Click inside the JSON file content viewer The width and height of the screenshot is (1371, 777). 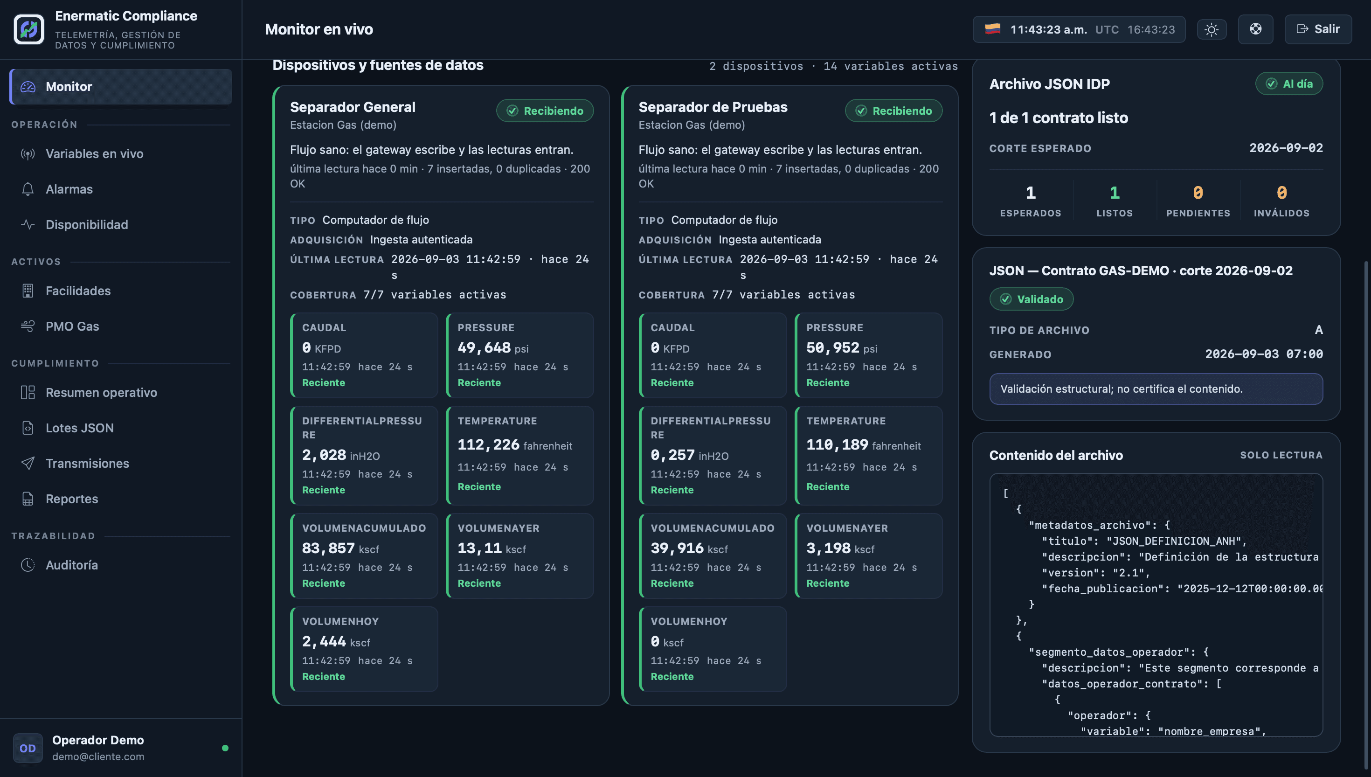[x=1156, y=604]
